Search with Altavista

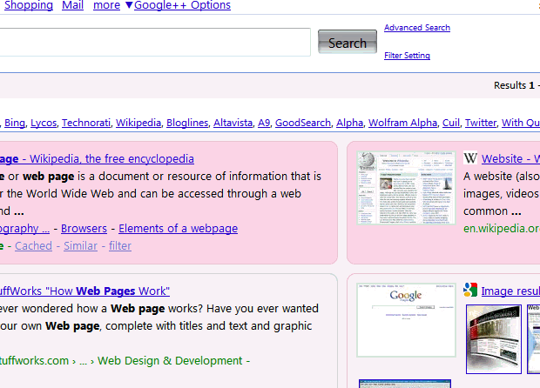[233, 123]
